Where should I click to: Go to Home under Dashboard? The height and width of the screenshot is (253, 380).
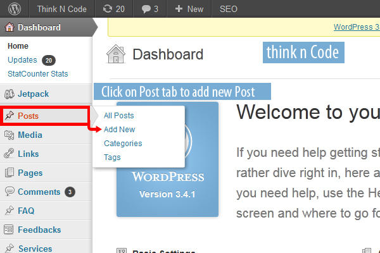pos(18,46)
